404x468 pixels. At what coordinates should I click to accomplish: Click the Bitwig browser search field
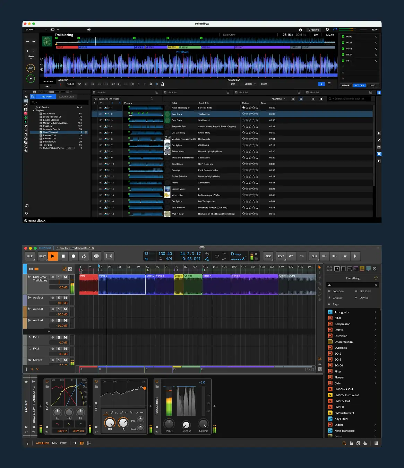pos(353,285)
